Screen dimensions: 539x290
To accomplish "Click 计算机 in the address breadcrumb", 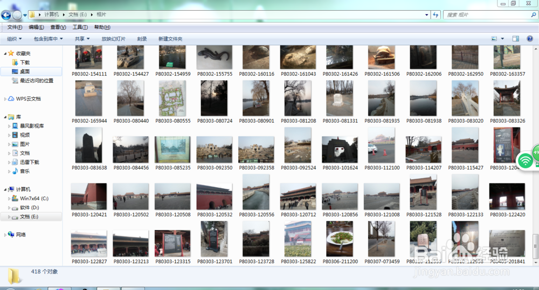I will pos(52,15).
